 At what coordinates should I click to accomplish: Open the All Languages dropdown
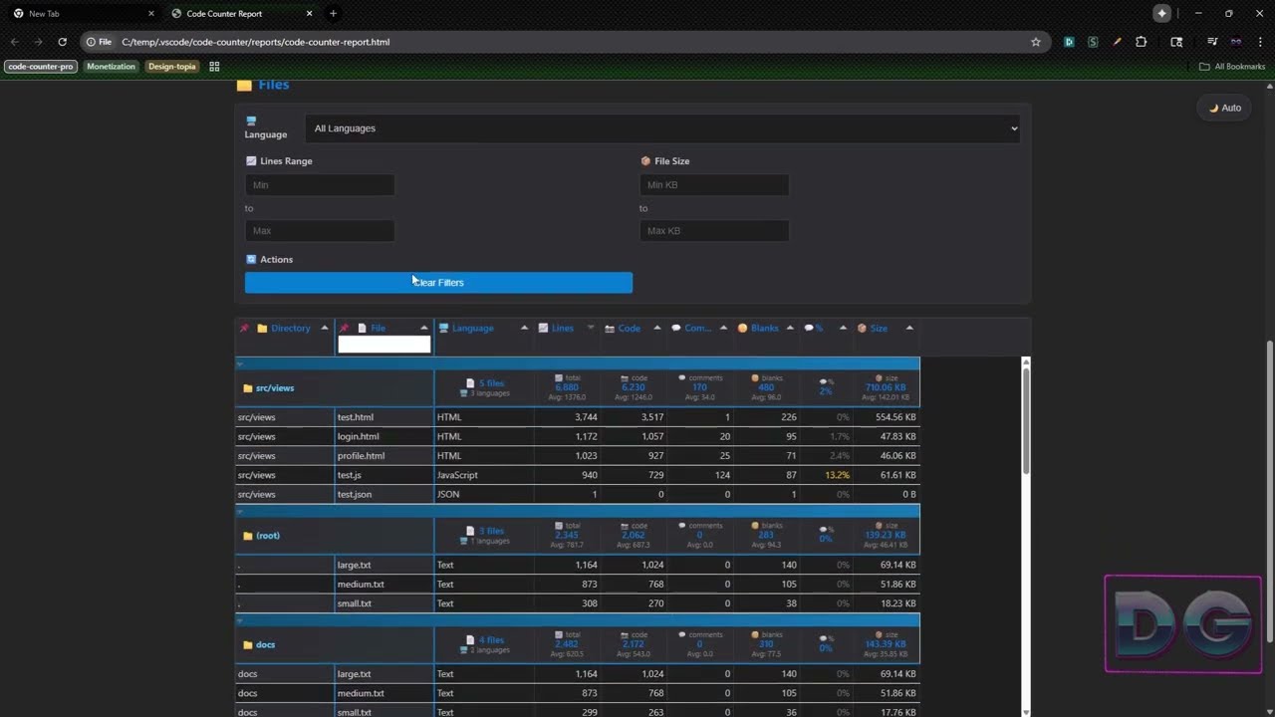click(662, 128)
